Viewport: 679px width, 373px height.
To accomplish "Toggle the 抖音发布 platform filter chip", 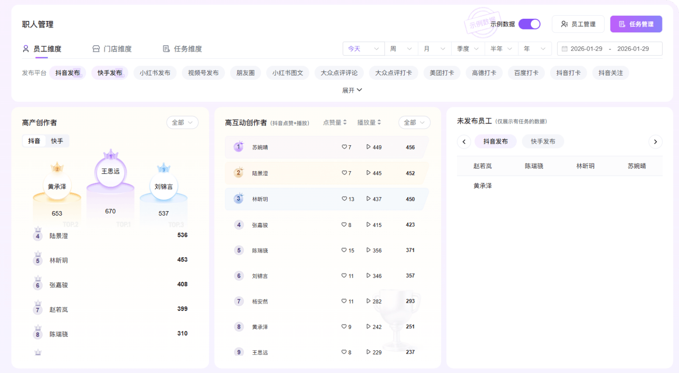I will point(67,73).
